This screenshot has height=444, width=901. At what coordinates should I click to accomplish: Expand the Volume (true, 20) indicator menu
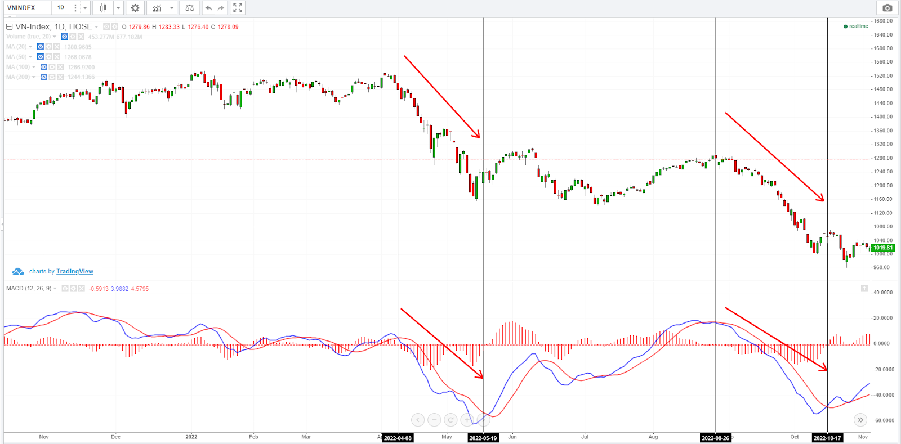55,37
